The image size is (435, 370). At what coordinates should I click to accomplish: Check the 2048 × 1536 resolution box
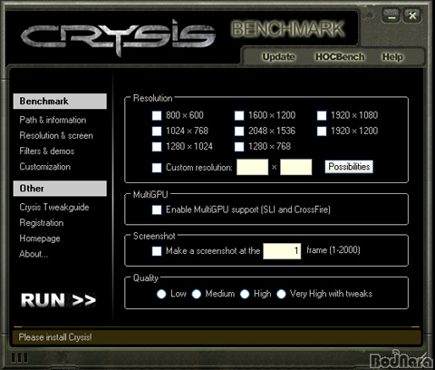click(x=239, y=131)
